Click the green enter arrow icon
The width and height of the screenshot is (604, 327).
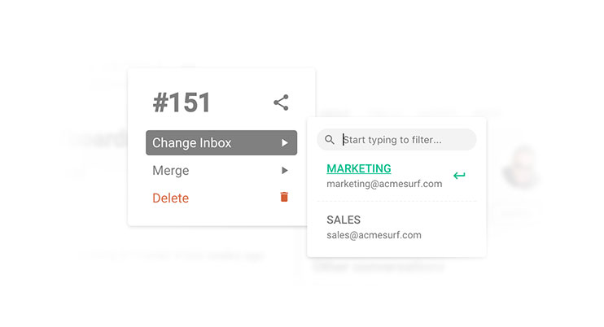click(459, 176)
